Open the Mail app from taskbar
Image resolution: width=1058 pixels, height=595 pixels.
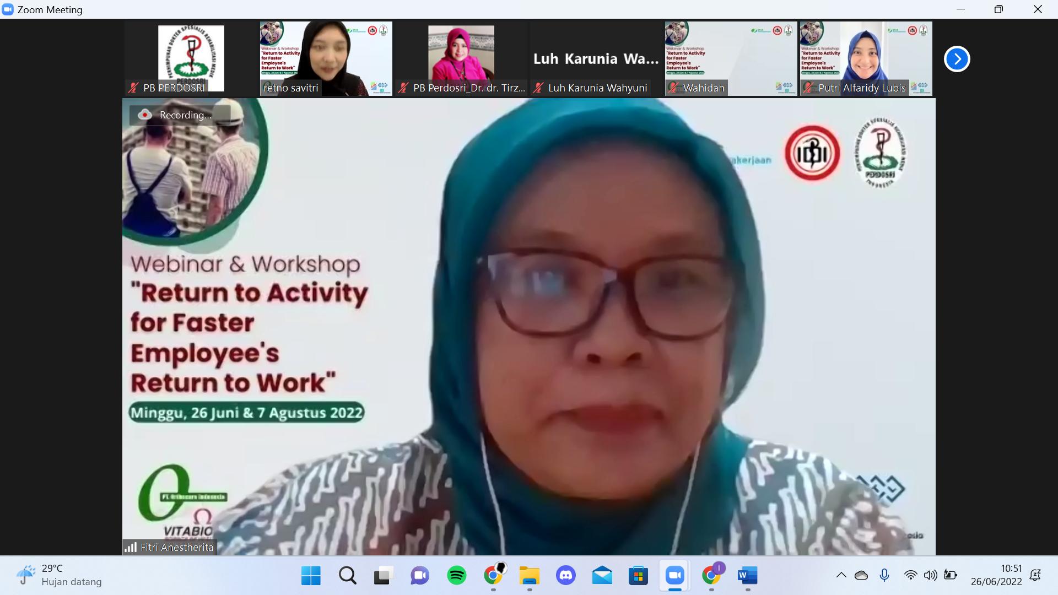(x=602, y=576)
